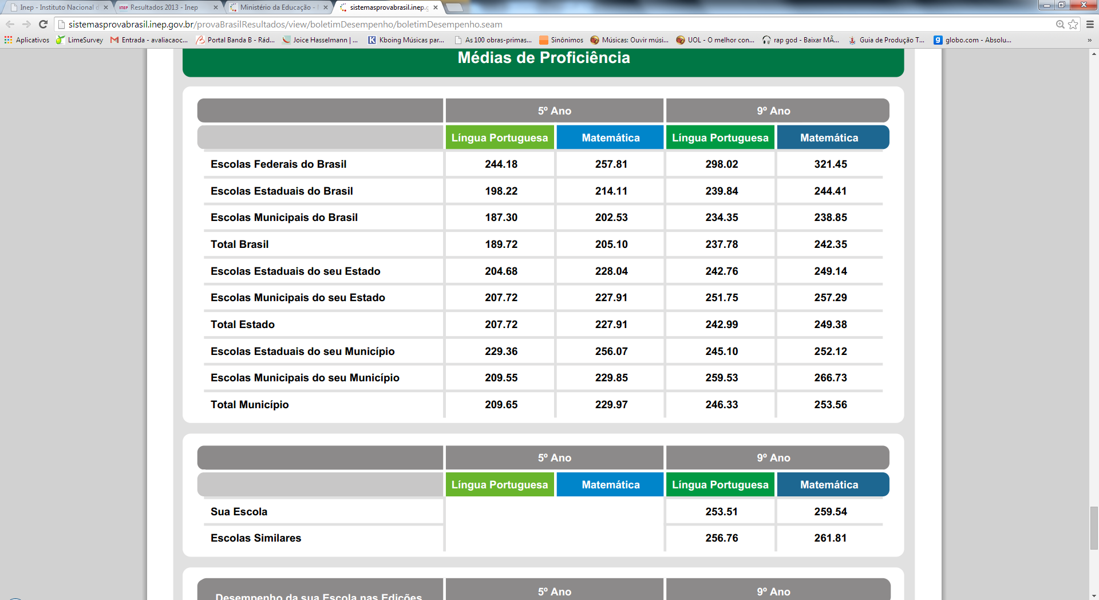The height and width of the screenshot is (600, 1099).
Task: Open the UOL bookmark
Action: (715, 40)
